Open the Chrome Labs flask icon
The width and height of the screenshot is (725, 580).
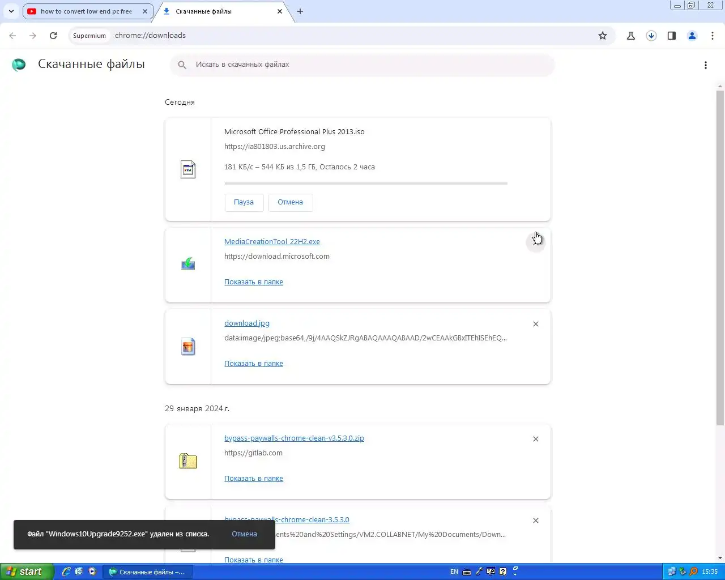coord(631,36)
